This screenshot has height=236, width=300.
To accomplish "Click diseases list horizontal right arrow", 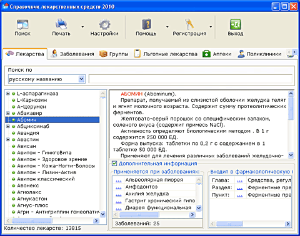I will coord(192,214).
